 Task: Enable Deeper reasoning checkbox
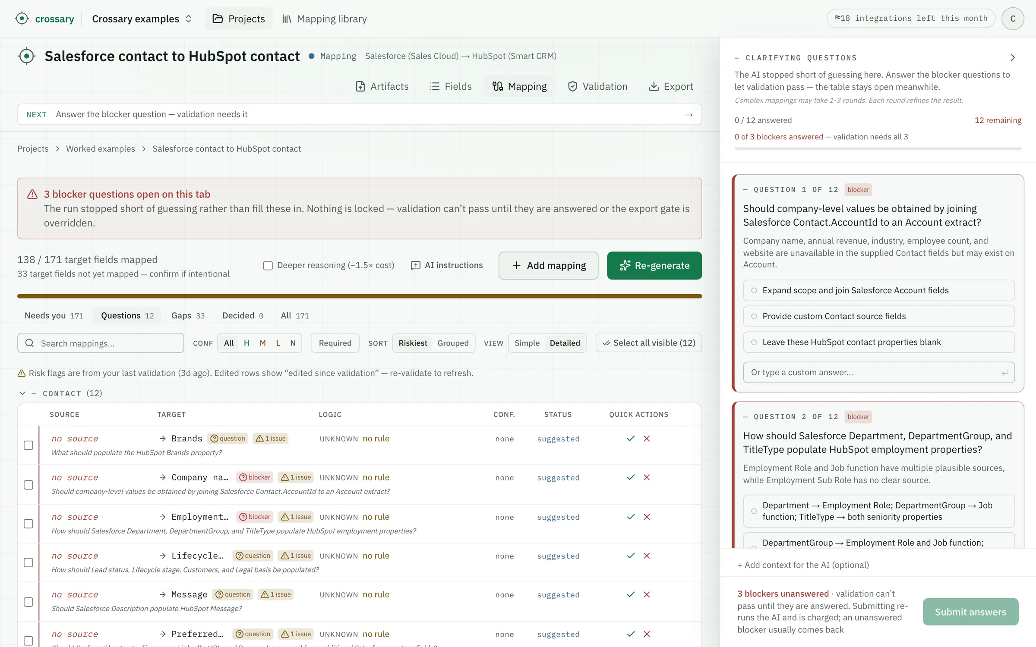tap(268, 265)
